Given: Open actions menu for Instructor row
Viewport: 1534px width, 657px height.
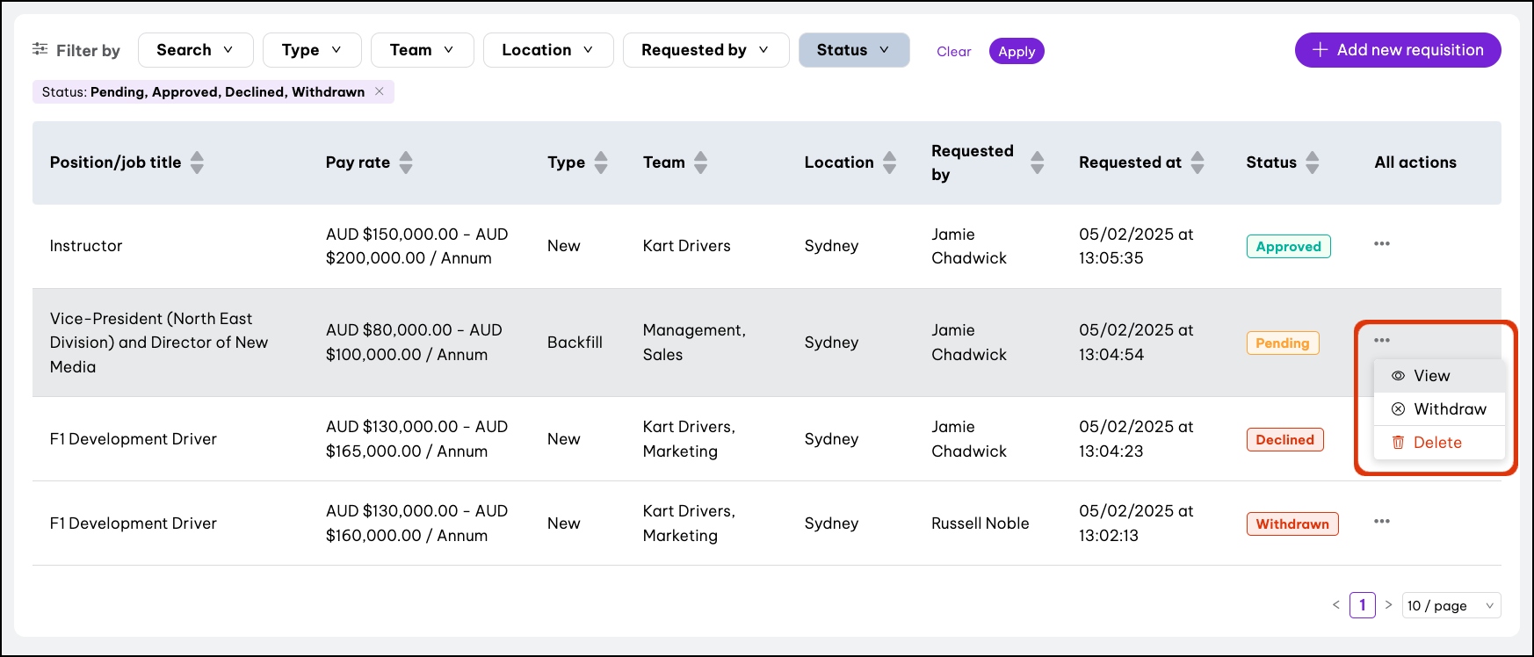Looking at the screenshot, I should tap(1381, 244).
